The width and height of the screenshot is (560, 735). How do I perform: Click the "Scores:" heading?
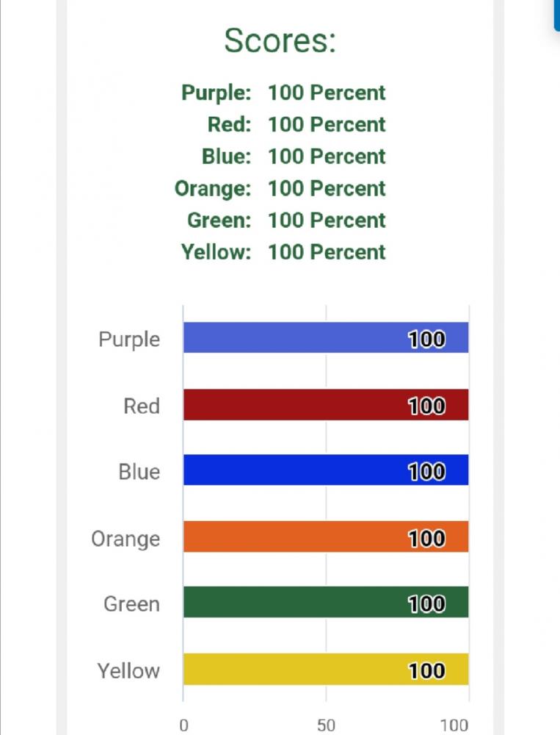[280, 40]
